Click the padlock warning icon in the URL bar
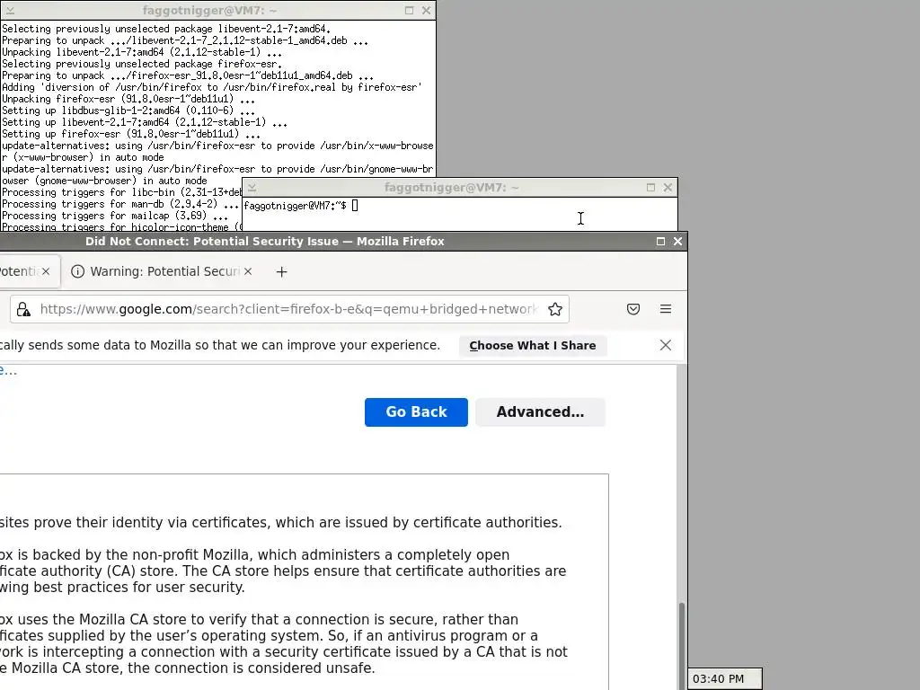 (x=23, y=309)
